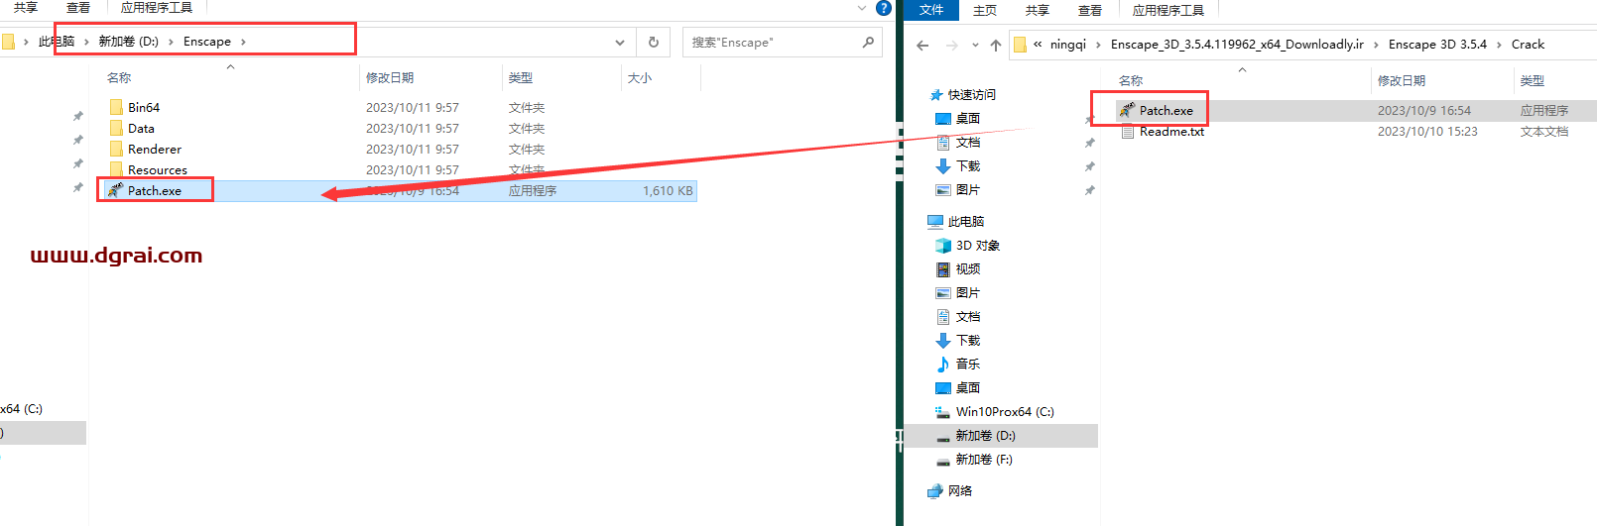
Task: Open 查看 (View) tab in Enscape window
Action: (x=78, y=8)
